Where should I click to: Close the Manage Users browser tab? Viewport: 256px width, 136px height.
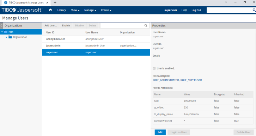(x=47, y=2)
